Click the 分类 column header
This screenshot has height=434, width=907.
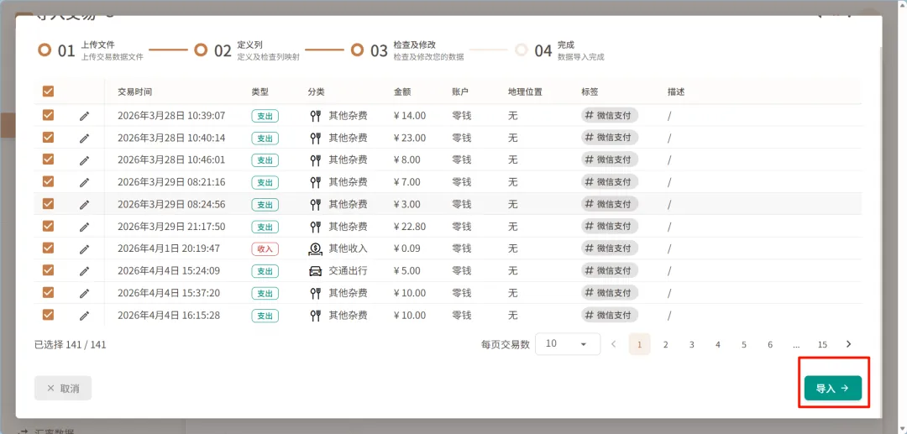click(x=317, y=92)
